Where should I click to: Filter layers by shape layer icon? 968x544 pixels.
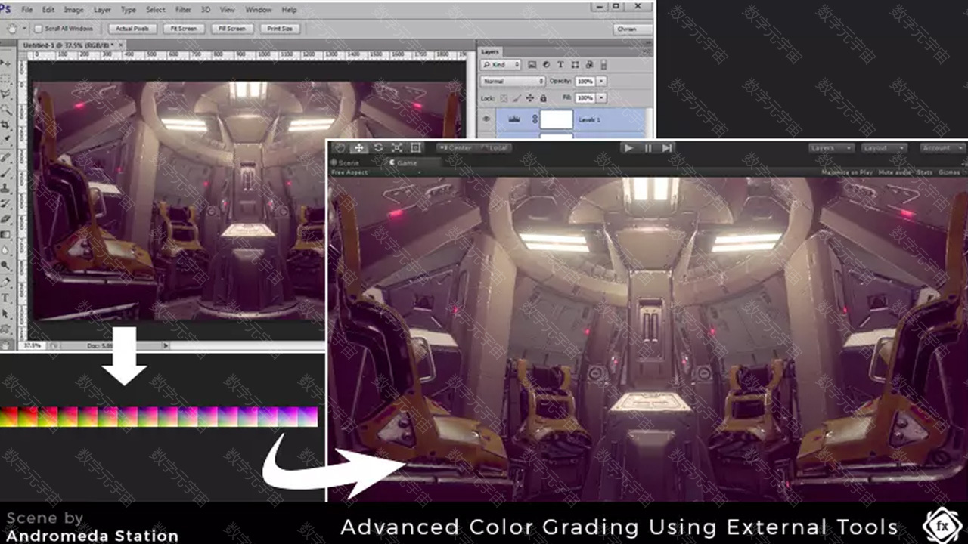tap(576, 64)
